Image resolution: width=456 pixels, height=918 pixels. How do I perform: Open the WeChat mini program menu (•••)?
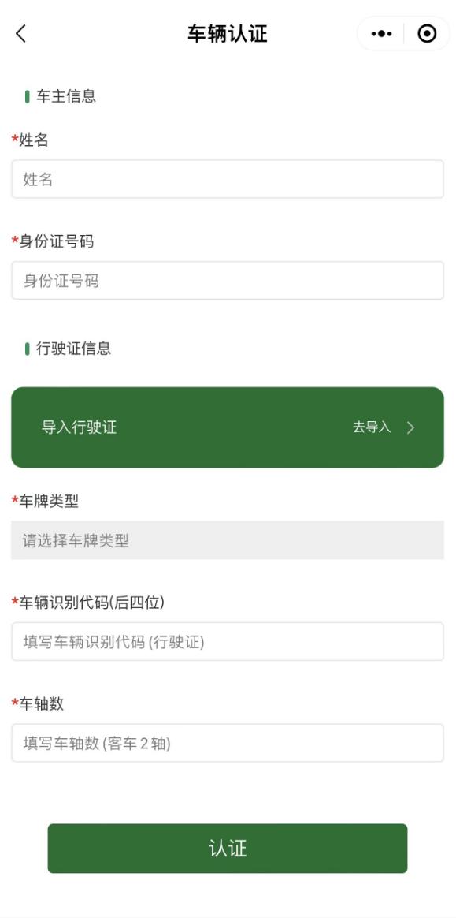click(x=381, y=34)
